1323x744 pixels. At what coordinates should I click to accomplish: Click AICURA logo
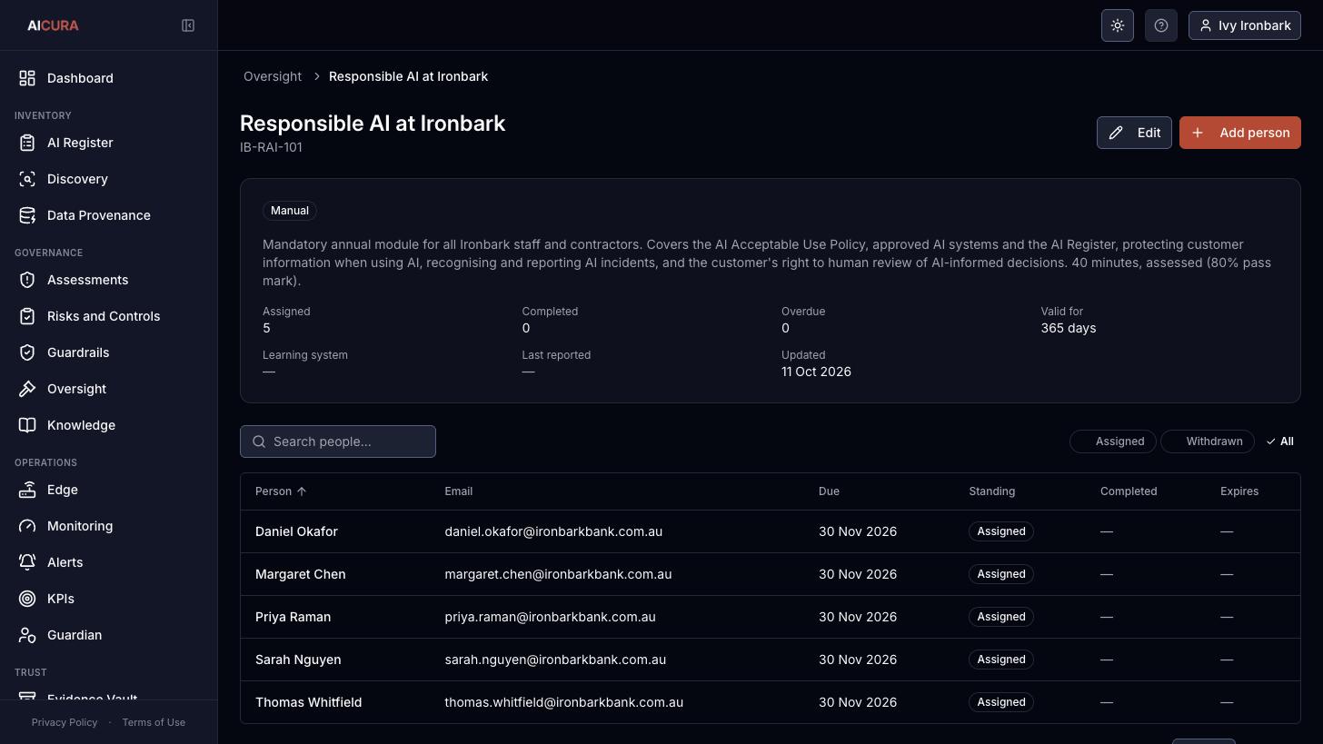coord(53,25)
